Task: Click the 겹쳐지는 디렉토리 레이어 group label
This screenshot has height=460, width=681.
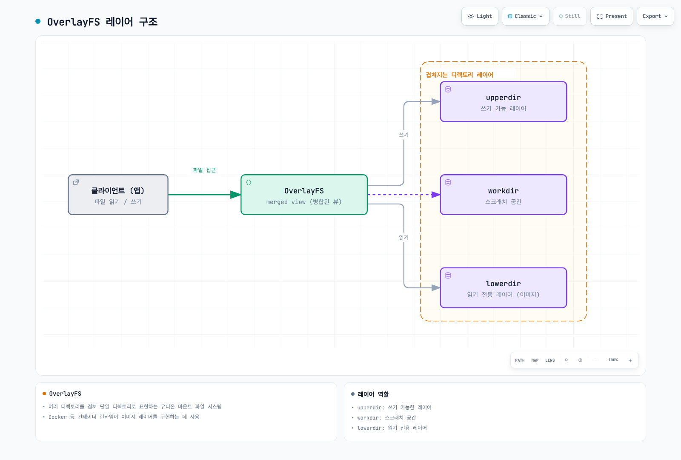Action: coord(460,75)
